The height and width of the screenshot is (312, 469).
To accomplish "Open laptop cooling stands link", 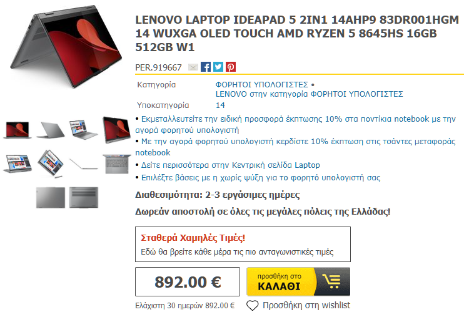I will [x=261, y=178].
